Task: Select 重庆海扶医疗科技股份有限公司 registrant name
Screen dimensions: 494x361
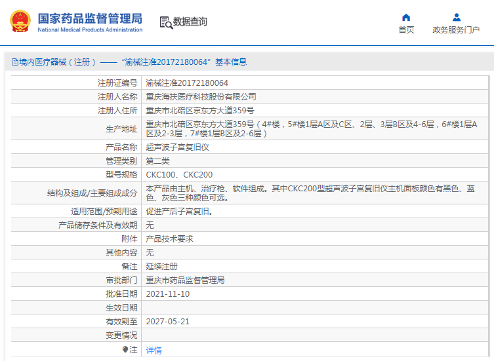Action: (x=201, y=97)
